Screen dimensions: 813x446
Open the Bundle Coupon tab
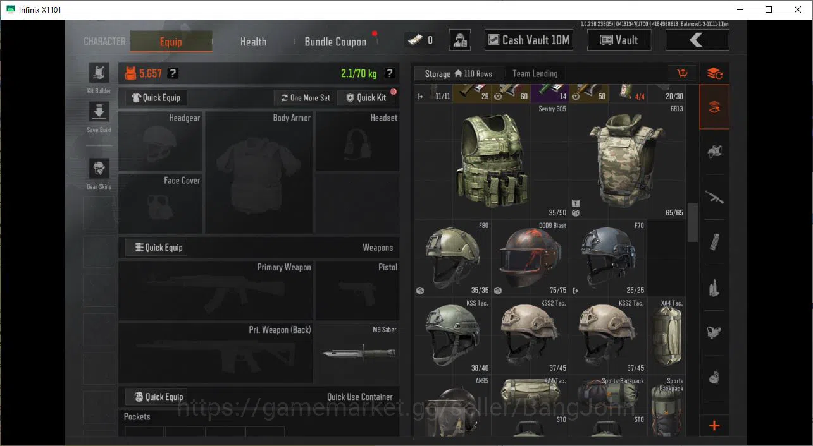pos(335,42)
